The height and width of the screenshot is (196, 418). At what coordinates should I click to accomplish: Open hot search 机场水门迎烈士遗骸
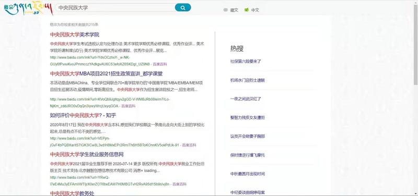coord(247,80)
